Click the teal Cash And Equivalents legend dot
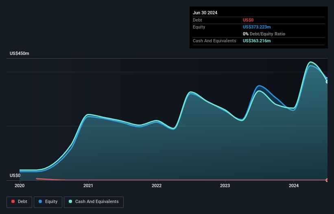The height and width of the screenshot is (214, 334). pyautogui.click(x=70, y=201)
